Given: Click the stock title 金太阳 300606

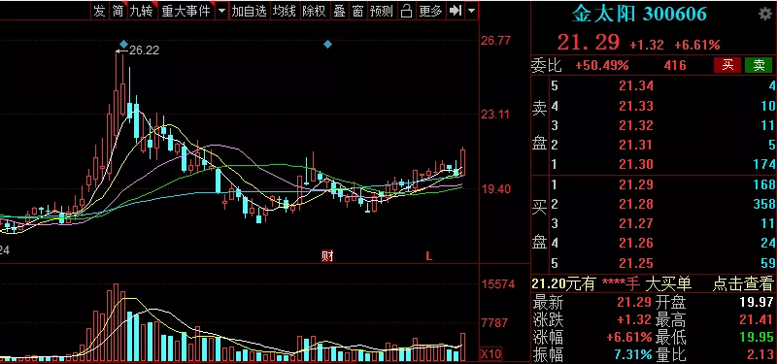Looking at the screenshot, I should pos(639,15).
